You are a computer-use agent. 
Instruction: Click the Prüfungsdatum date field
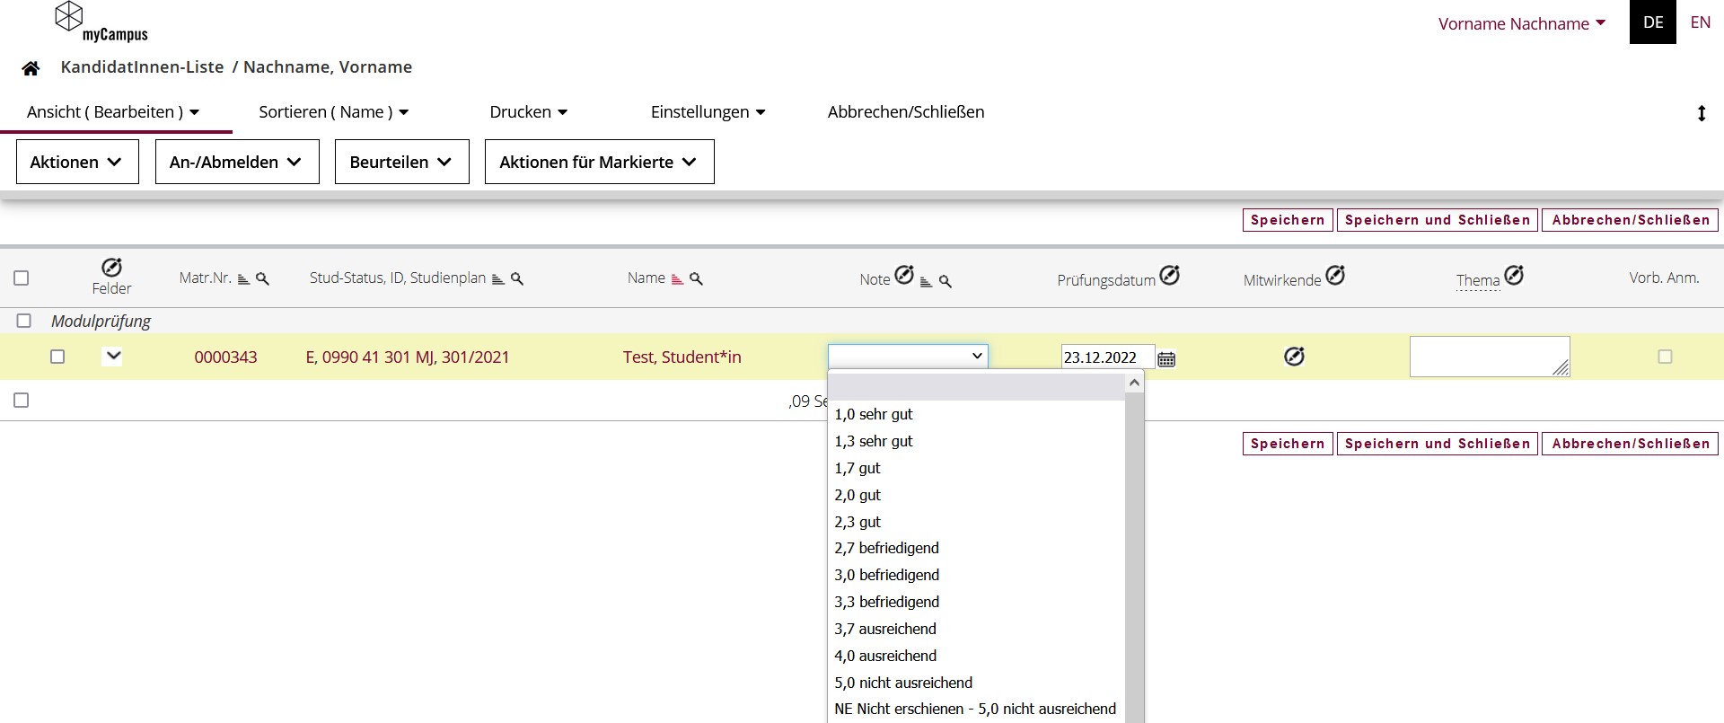[1107, 357]
